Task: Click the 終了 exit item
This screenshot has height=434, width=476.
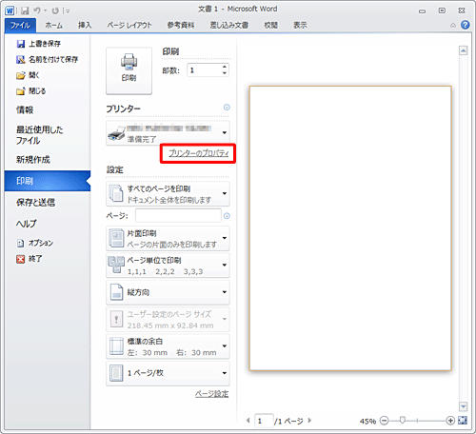Action: coord(30,259)
